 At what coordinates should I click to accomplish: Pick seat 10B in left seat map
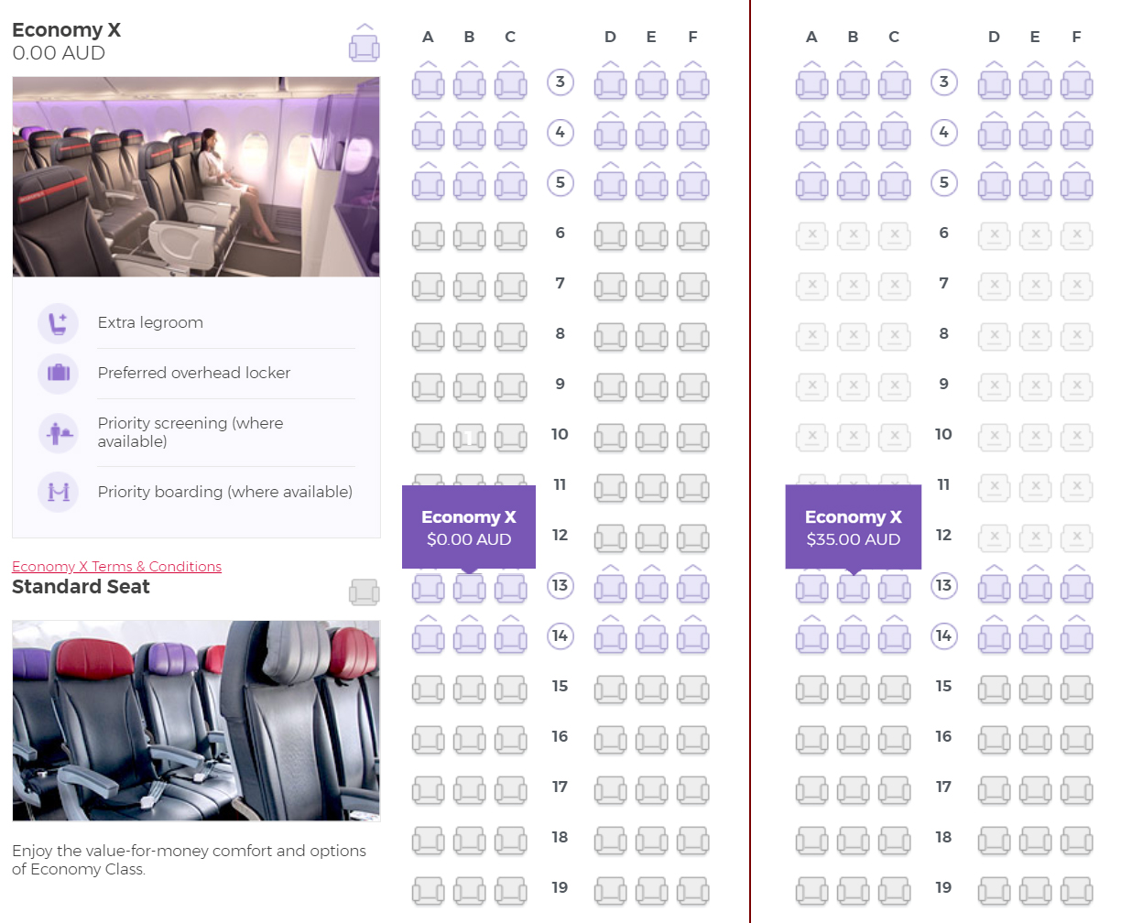469,439
